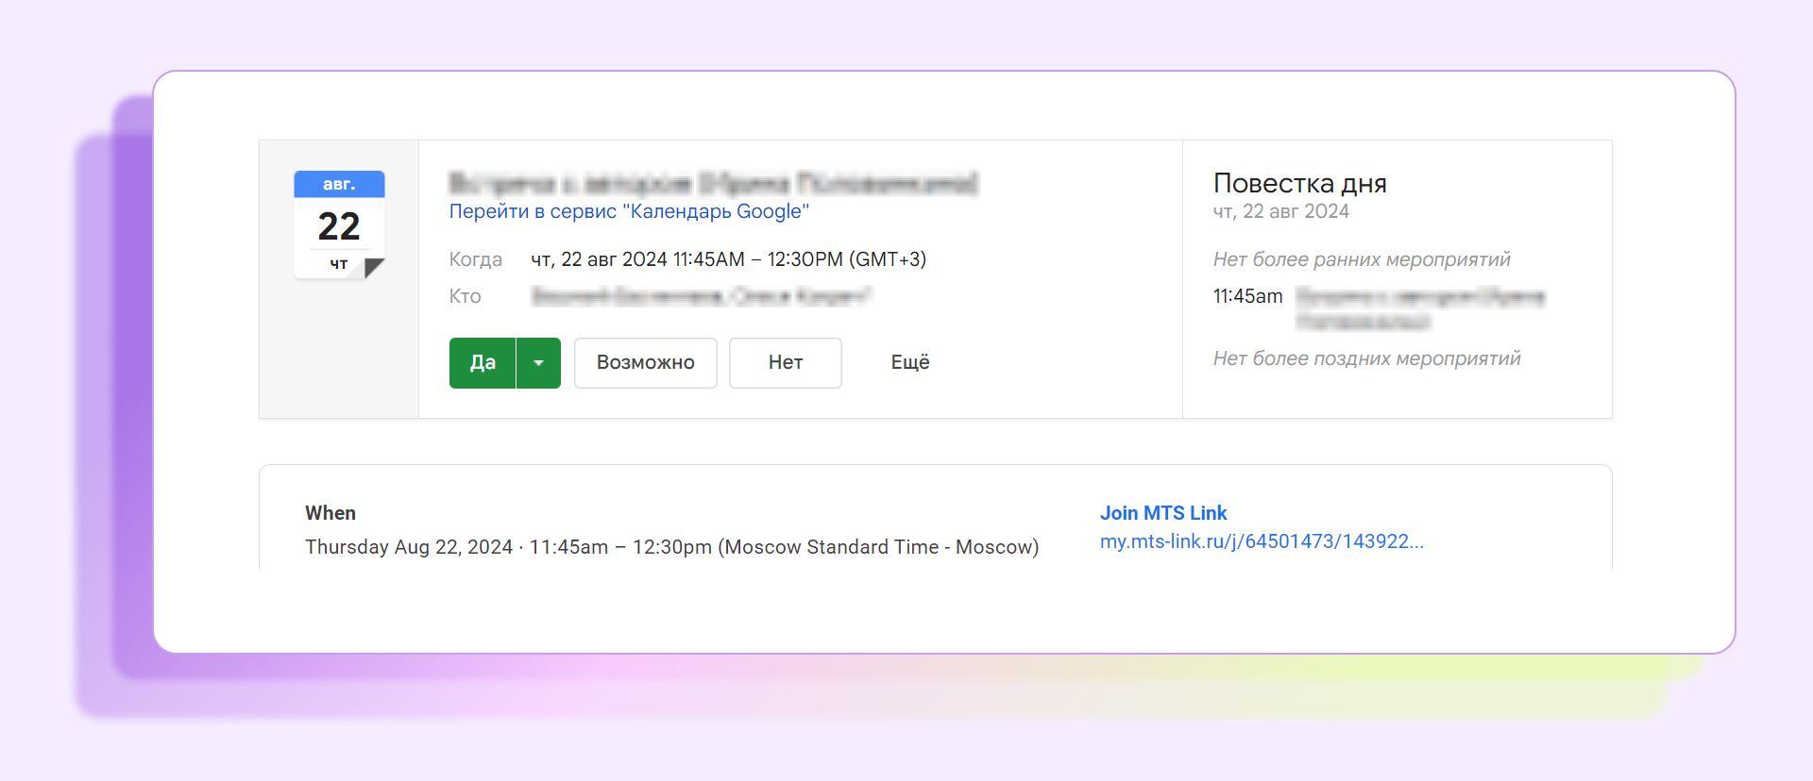This screenshot has width=1813, height=781.
Task: Decline invitation with the Нет button
Action: tap(786, 363)
